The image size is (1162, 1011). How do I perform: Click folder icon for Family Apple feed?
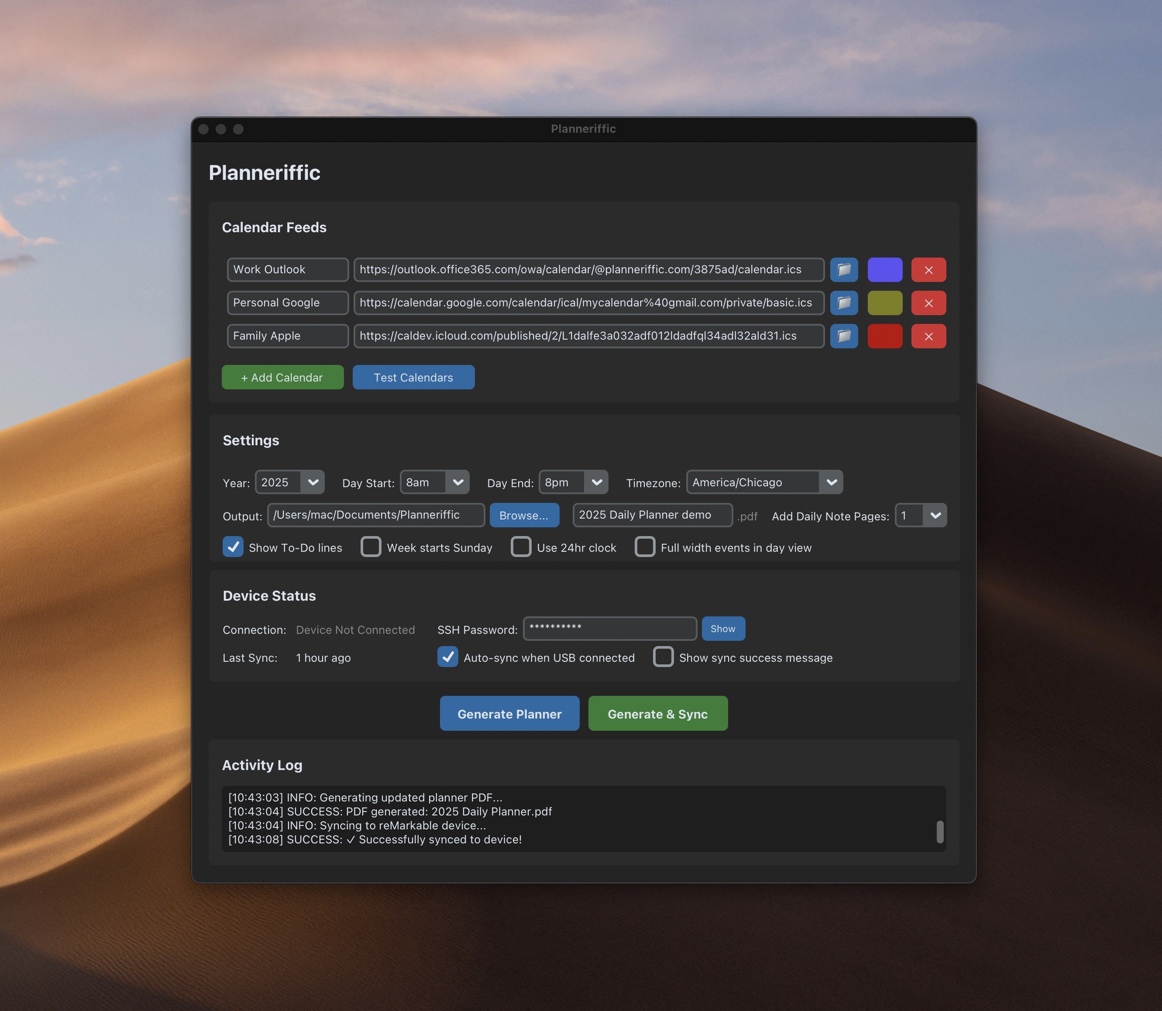click(844, 336)
